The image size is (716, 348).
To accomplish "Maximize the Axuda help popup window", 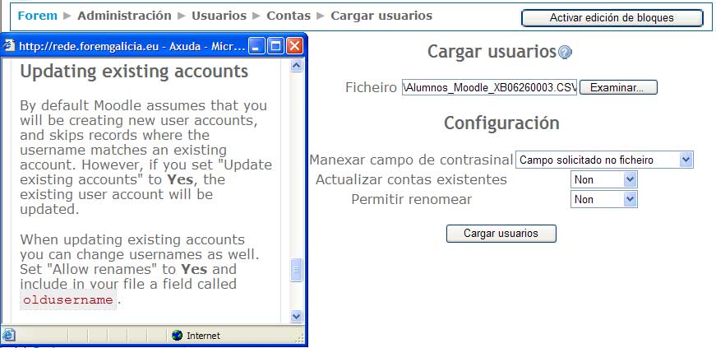I will point(275,46).
